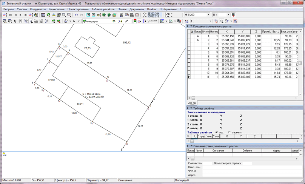Select the hand pan tool
The width and height of the screenshot is (305, 184).
10,22
